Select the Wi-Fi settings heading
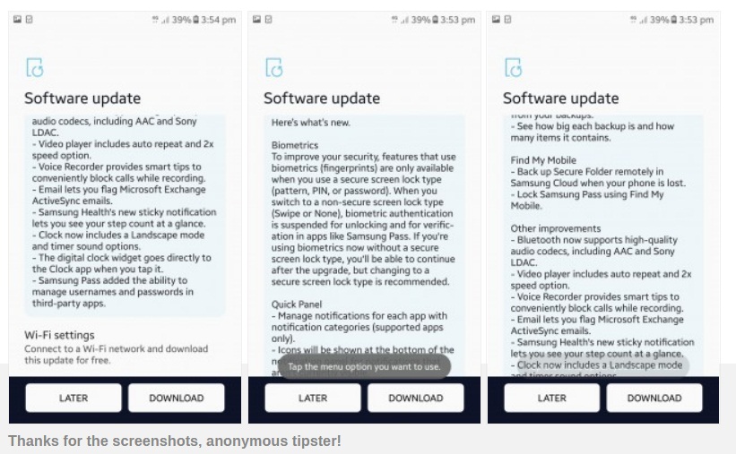 pos(59,335)
